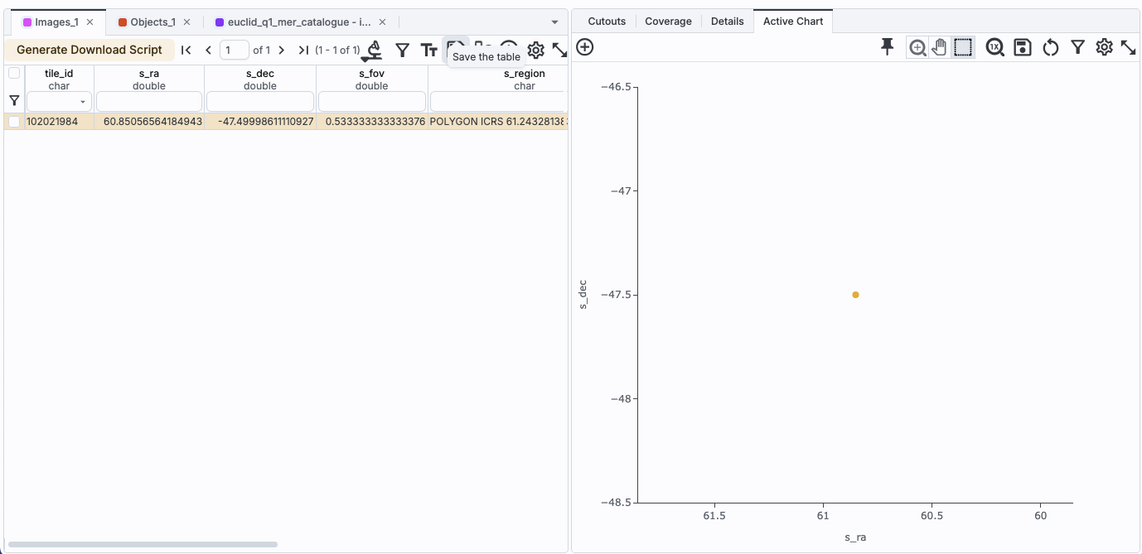Open the tile_id filter dropdown
Screen dimensions: 1142x554
[82, 102]
